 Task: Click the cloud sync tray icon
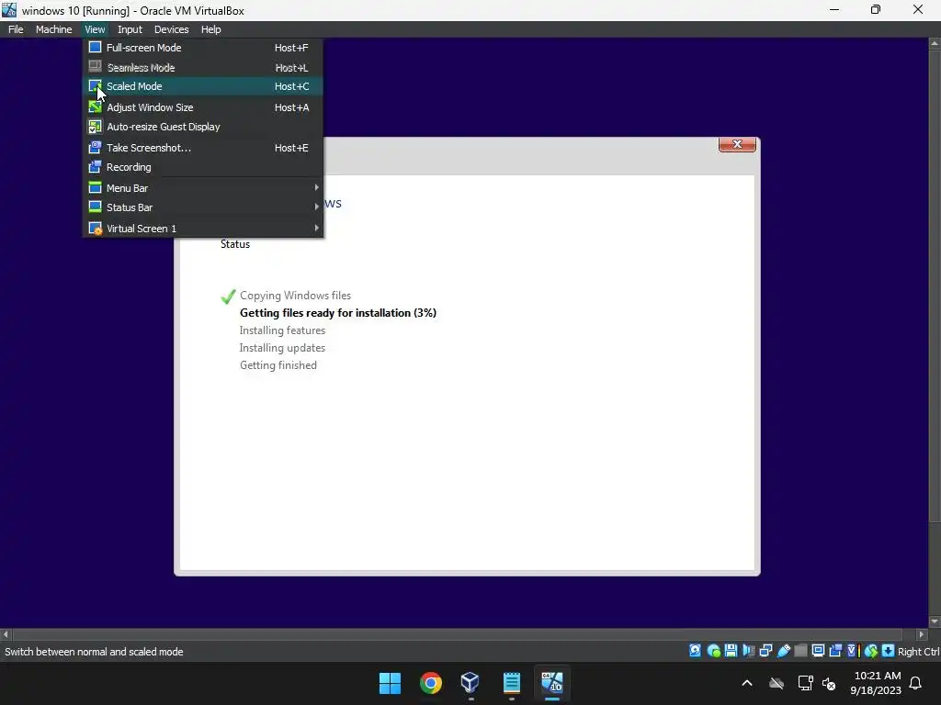(777, 683)
